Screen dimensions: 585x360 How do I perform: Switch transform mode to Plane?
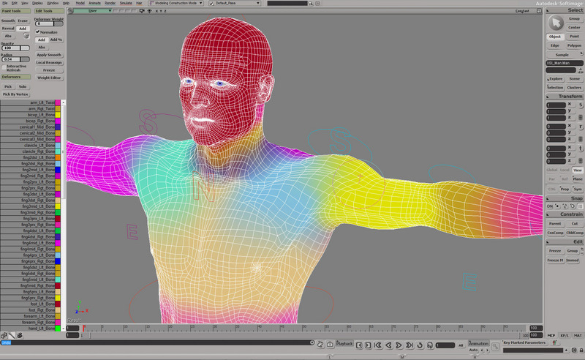tap(578, 179)
